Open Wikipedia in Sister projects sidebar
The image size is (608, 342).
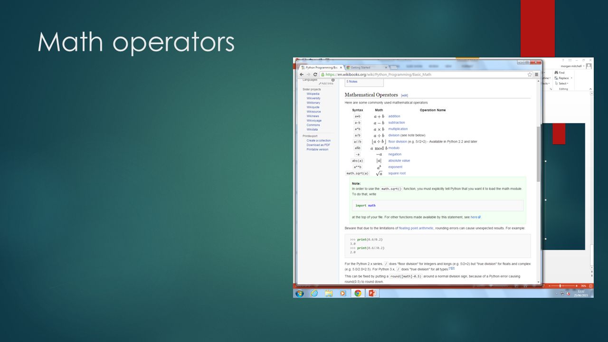[313, 94]
